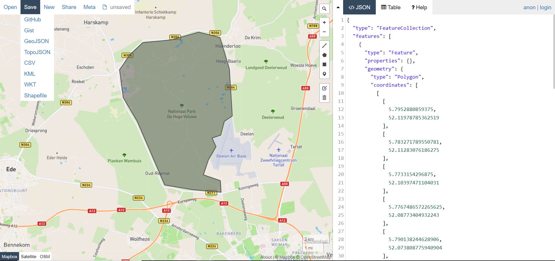Export as TopoJSON
Screen dimensions: 555x261
point(37,52)
